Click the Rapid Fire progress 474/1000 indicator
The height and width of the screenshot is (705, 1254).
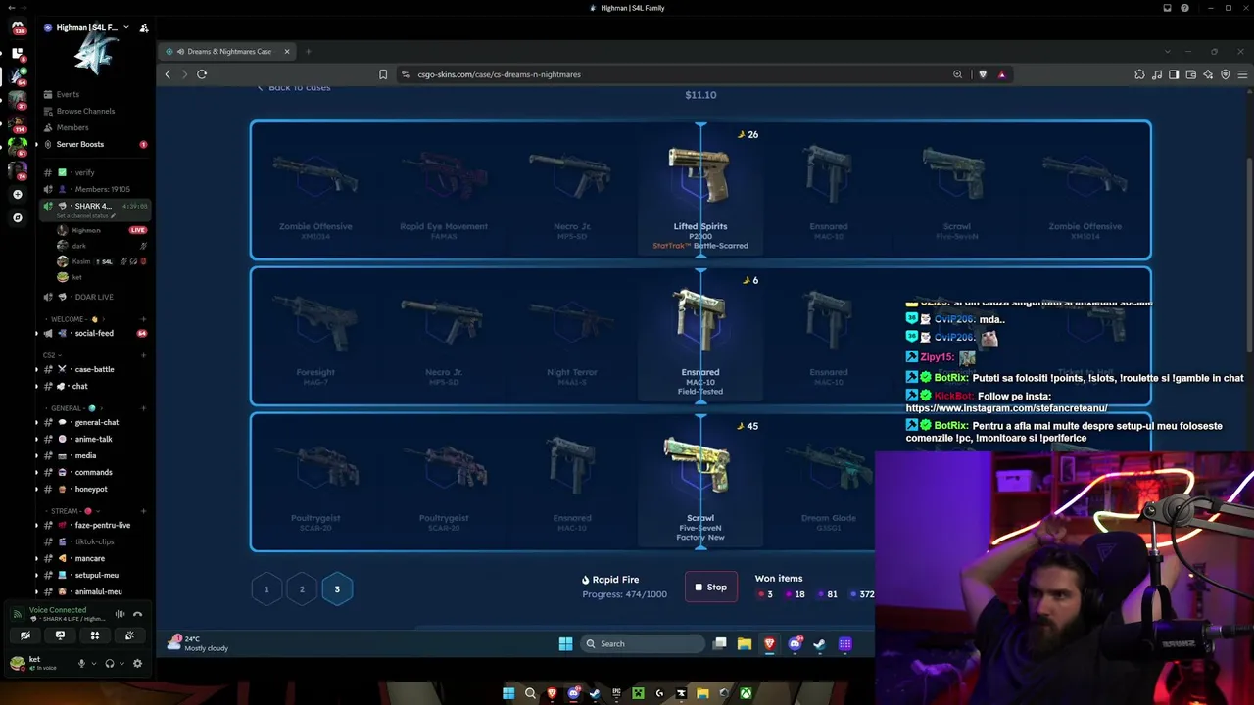pos(624,594)
